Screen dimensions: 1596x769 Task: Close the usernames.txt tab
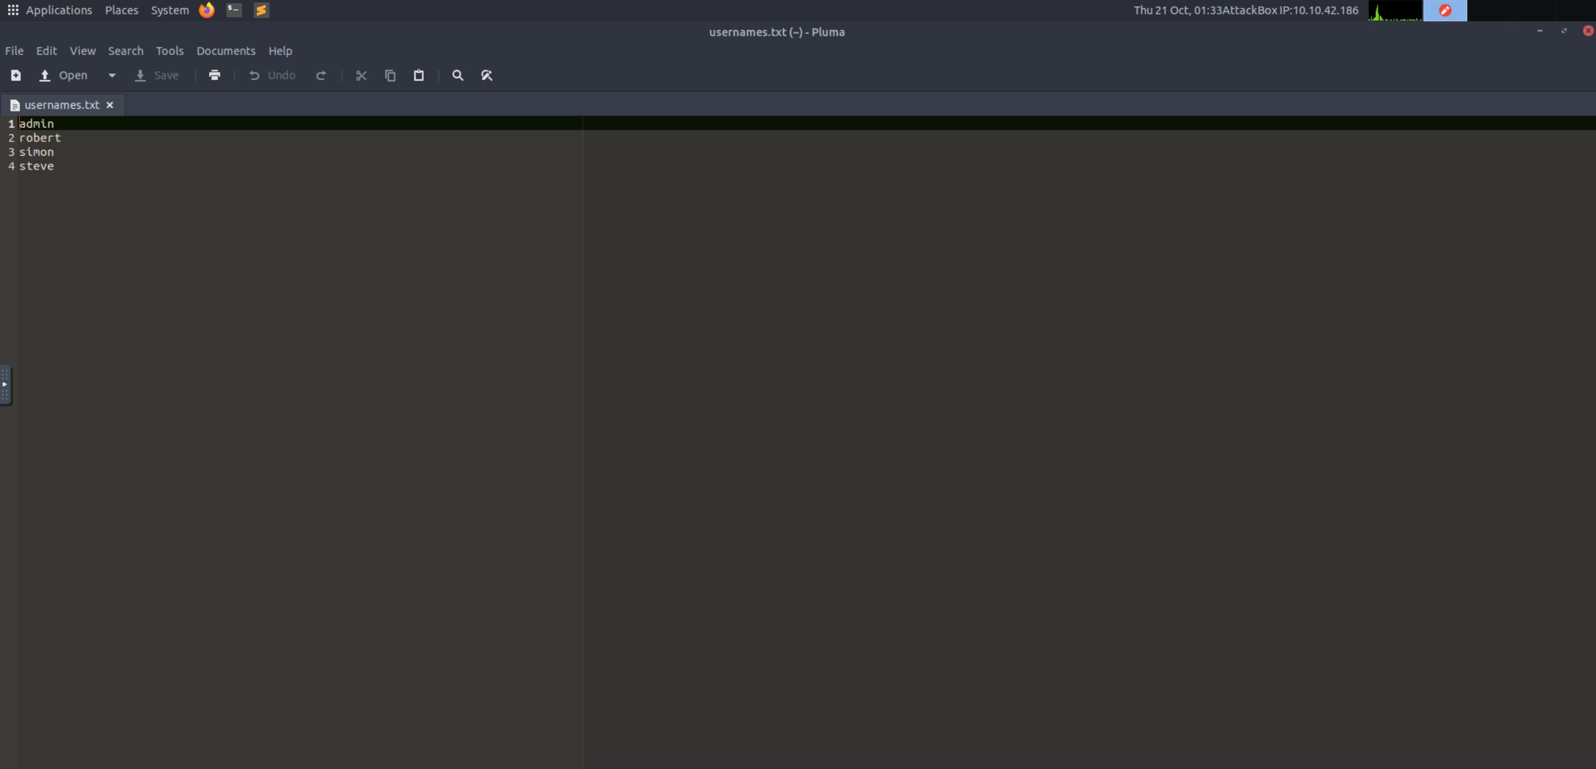(x=110, y=105)
